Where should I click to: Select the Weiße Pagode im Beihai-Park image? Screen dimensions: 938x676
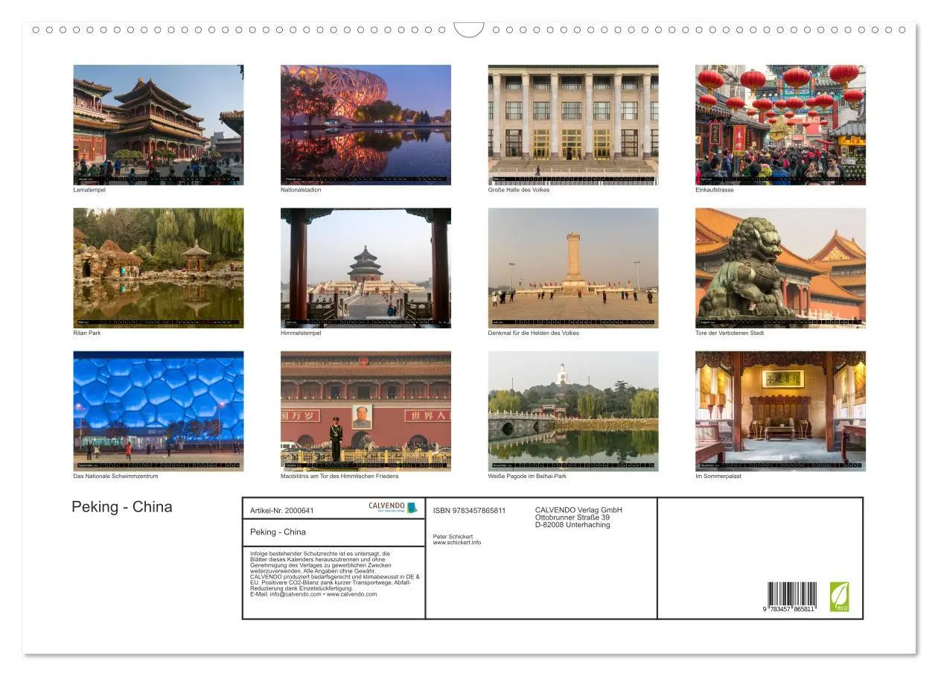coord(572,410)
